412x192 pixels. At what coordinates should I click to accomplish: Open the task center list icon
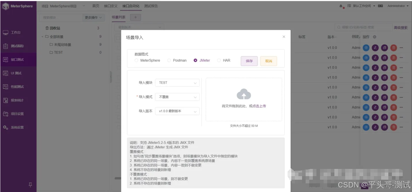tap(349, 6)
